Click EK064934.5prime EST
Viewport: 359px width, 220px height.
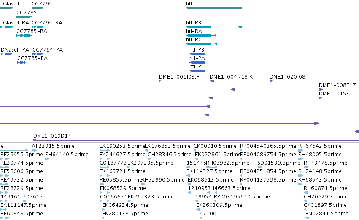pos(103,209)
